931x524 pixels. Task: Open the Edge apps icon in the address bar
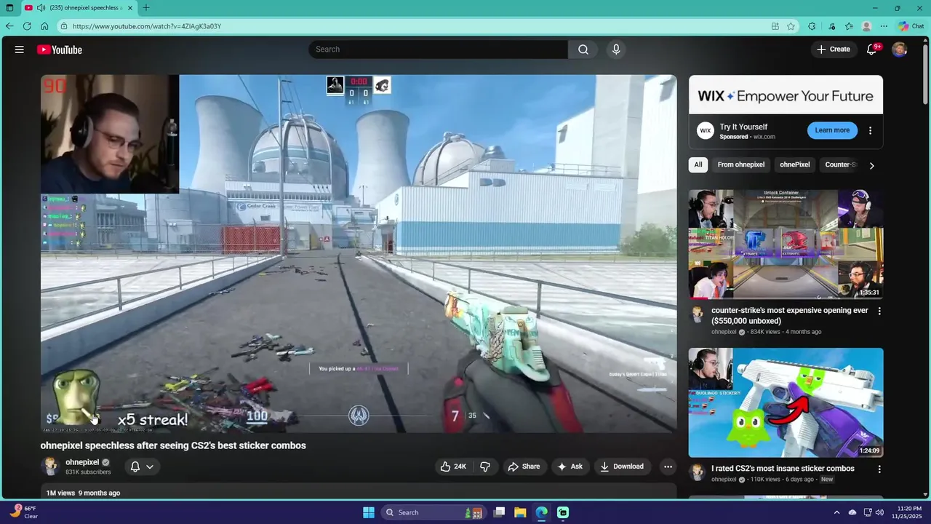point(775,26)
